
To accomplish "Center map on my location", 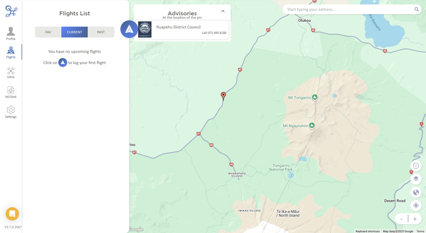I will pos(416,205).
